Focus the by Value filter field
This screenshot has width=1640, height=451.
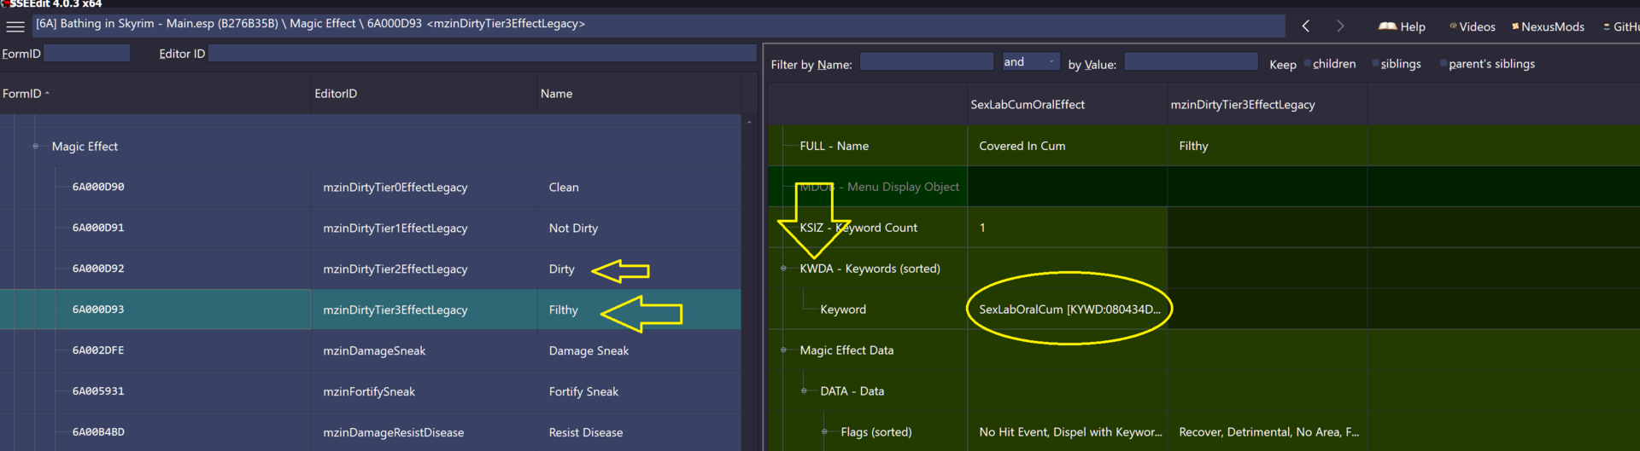[1191, 61]
